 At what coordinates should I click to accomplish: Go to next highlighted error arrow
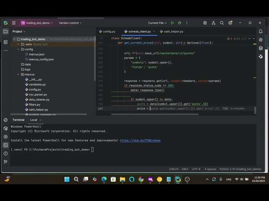pyautogui.click(x=254, y=39)
